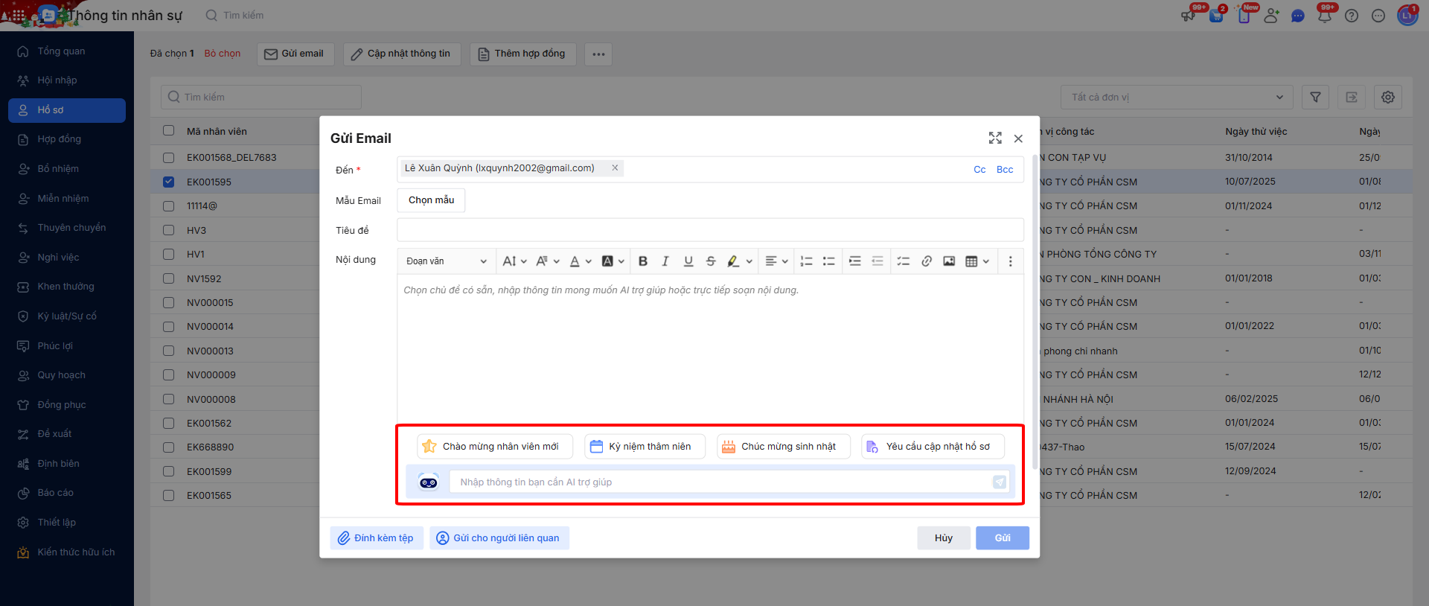1429x606 pixels.
Task: Open the mobile phone icon marked New
Action: 1244,16
